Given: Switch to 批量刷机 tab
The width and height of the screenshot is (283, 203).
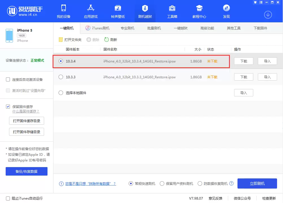Looking at the screenshot, I should coord(154,28).
